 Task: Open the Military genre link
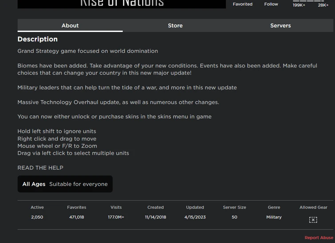tap(274, 217)
